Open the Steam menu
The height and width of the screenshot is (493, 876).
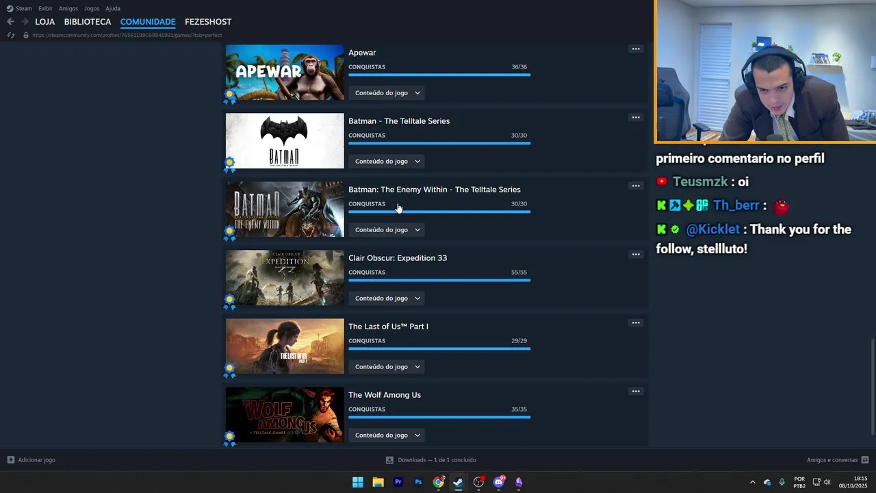pos(19,8)
